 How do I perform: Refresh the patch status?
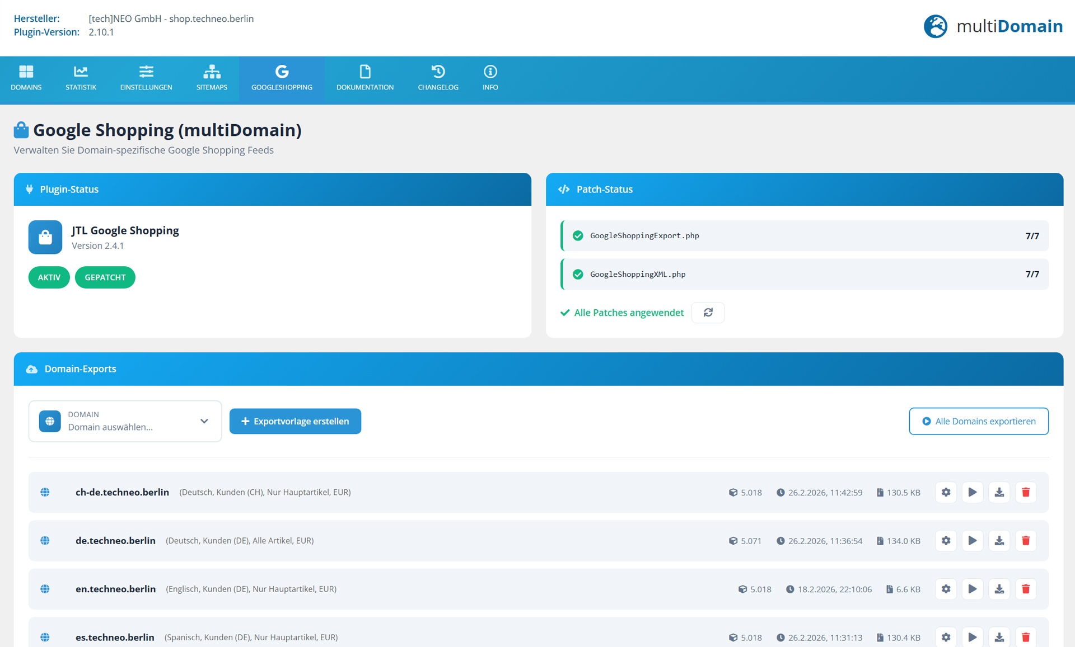tap(708, 313)
